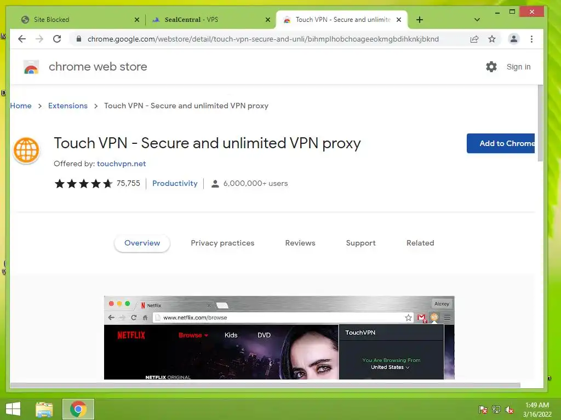Select the Overview tab
This screenshot has width=561, height=420.
pos(142,243)
